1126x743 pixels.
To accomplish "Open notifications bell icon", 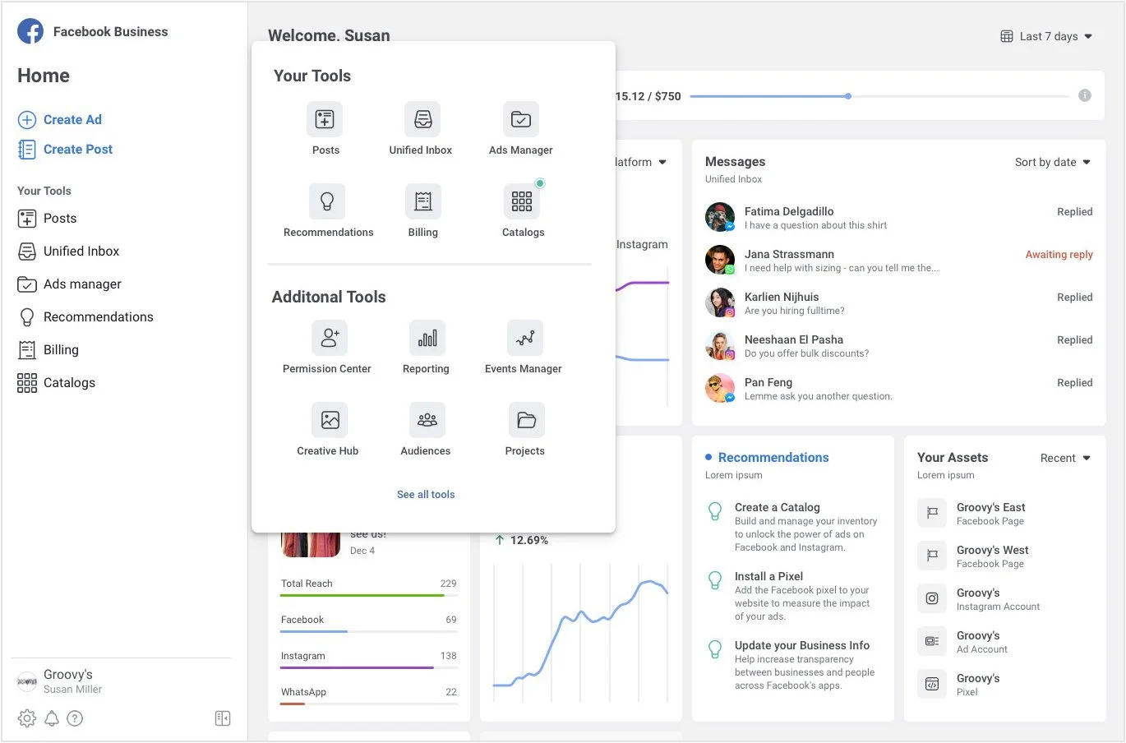I will pyautogui.click(x=52, y=718).
